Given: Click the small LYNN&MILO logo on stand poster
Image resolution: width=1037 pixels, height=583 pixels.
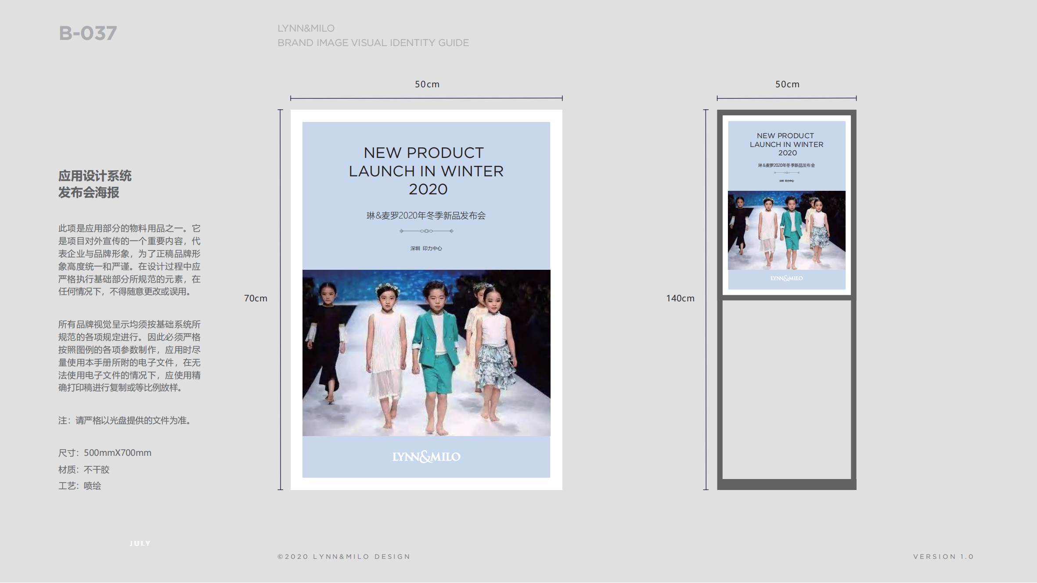Looking at the screenshot, I should coord(787,279).
